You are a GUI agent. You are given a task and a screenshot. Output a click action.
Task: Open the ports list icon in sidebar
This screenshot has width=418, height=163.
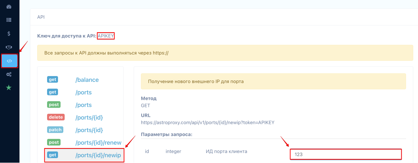coord(9,20)
